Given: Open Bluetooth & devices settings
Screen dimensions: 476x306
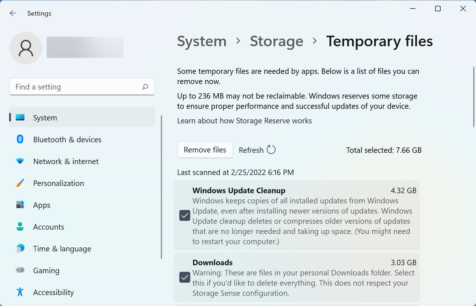Looking at the screenshot, I should tap(20, 139).
